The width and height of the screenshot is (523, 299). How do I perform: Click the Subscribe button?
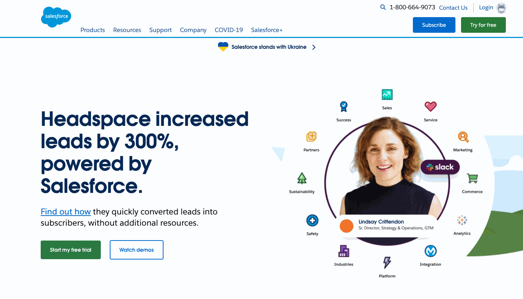point(434,25)
